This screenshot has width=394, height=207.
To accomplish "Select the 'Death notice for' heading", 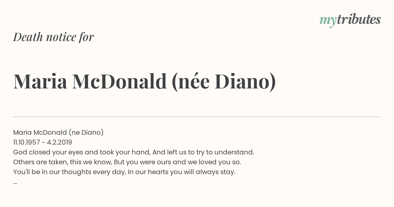I will (54, 37).
